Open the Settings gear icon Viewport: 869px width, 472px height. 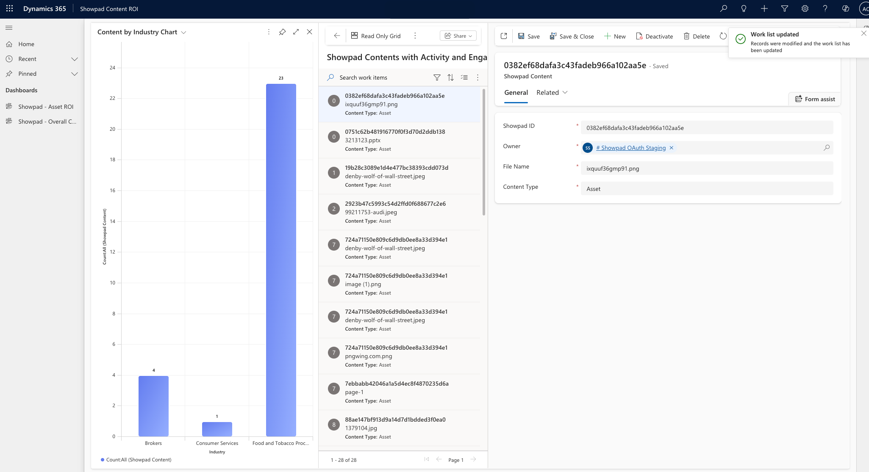pyautogui.click(x=805, y=8)
